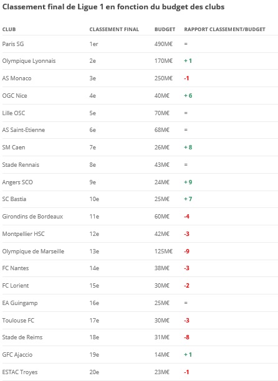
Task: Click Olympique de Marseille's -9 value
Action: point(186,252)
